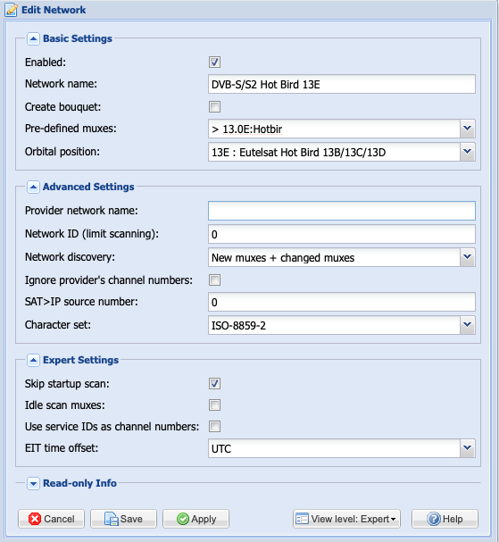Open the EIT time offset dropdown arrow
499x542 pixels.
tap(468, 448)
